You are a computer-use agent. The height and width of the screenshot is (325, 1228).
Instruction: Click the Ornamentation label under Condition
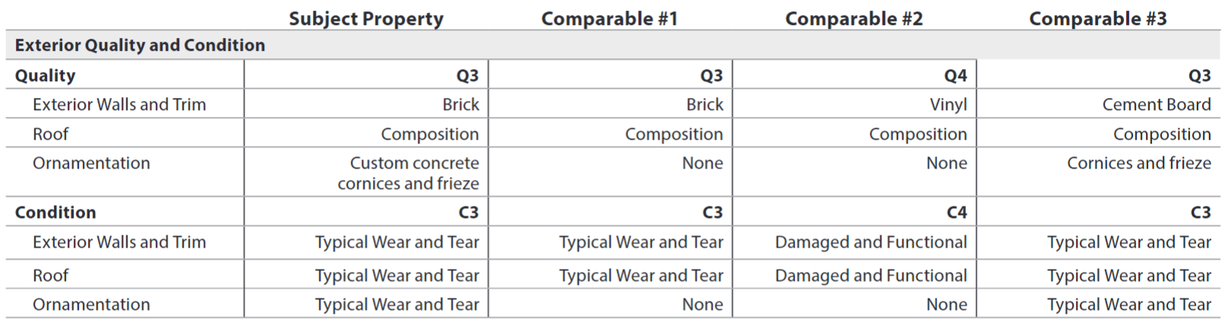tap(91, 304)
